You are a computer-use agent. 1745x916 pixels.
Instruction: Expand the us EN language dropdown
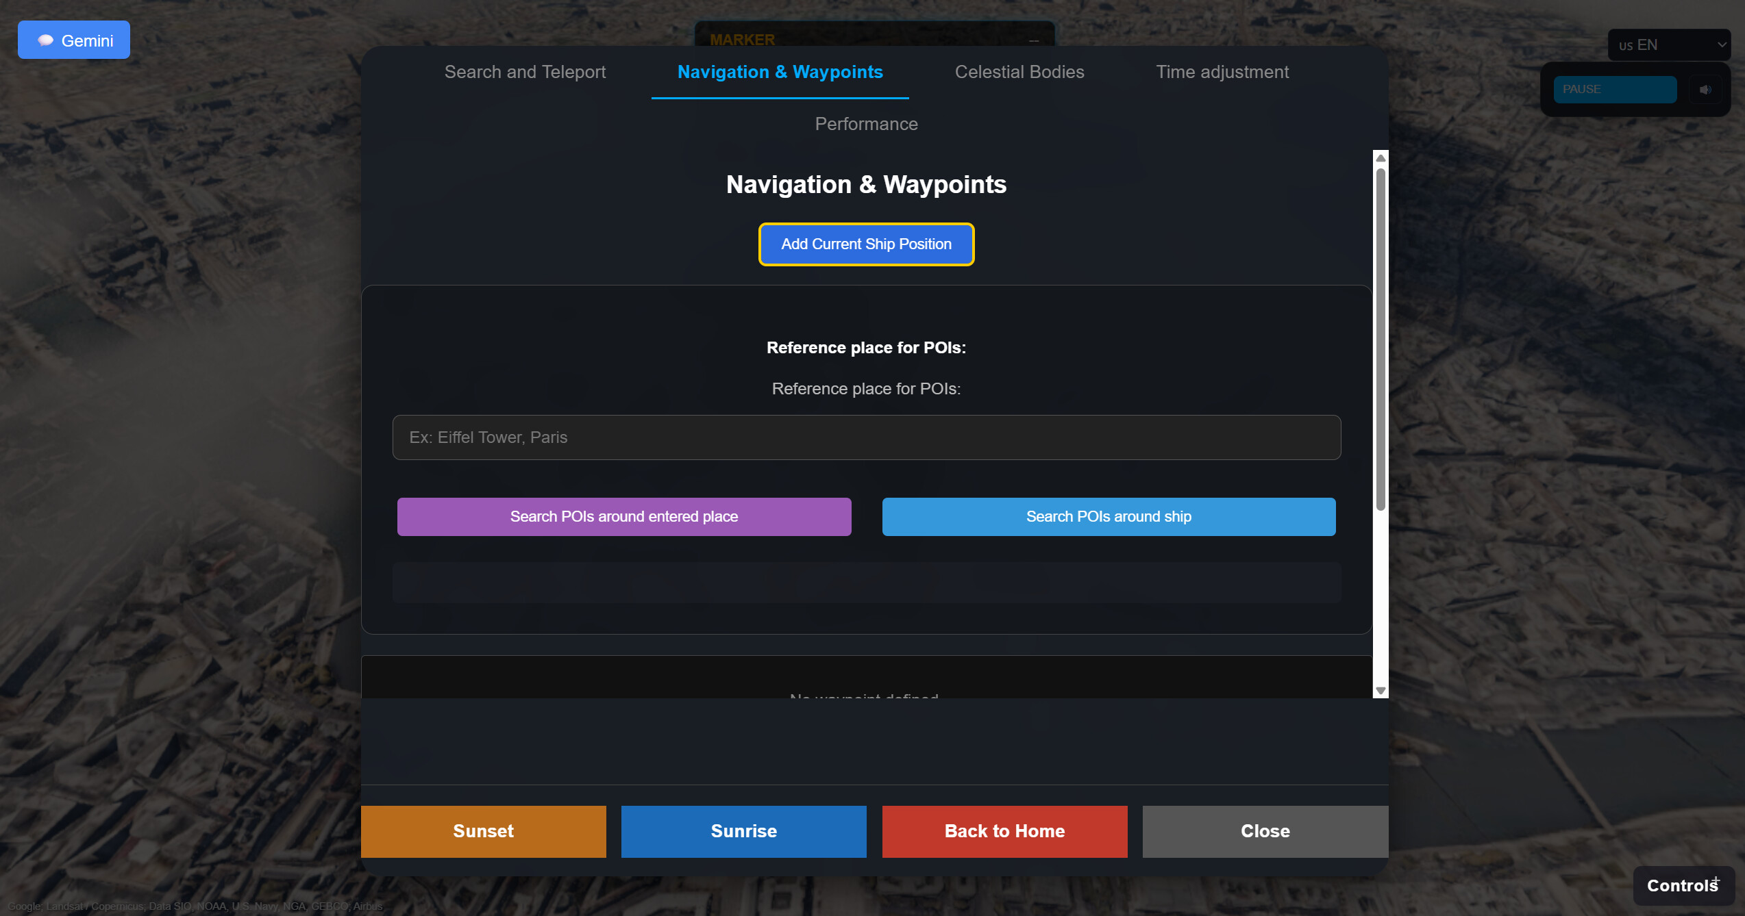tap(1670, 44)
